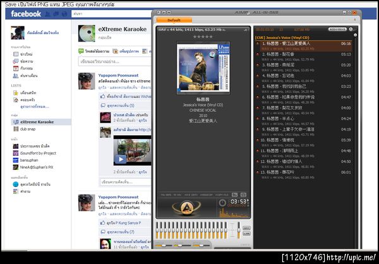Select playlist track 12 lasting 04:50
Screen dimensions: 379x264
pos(303,164)
